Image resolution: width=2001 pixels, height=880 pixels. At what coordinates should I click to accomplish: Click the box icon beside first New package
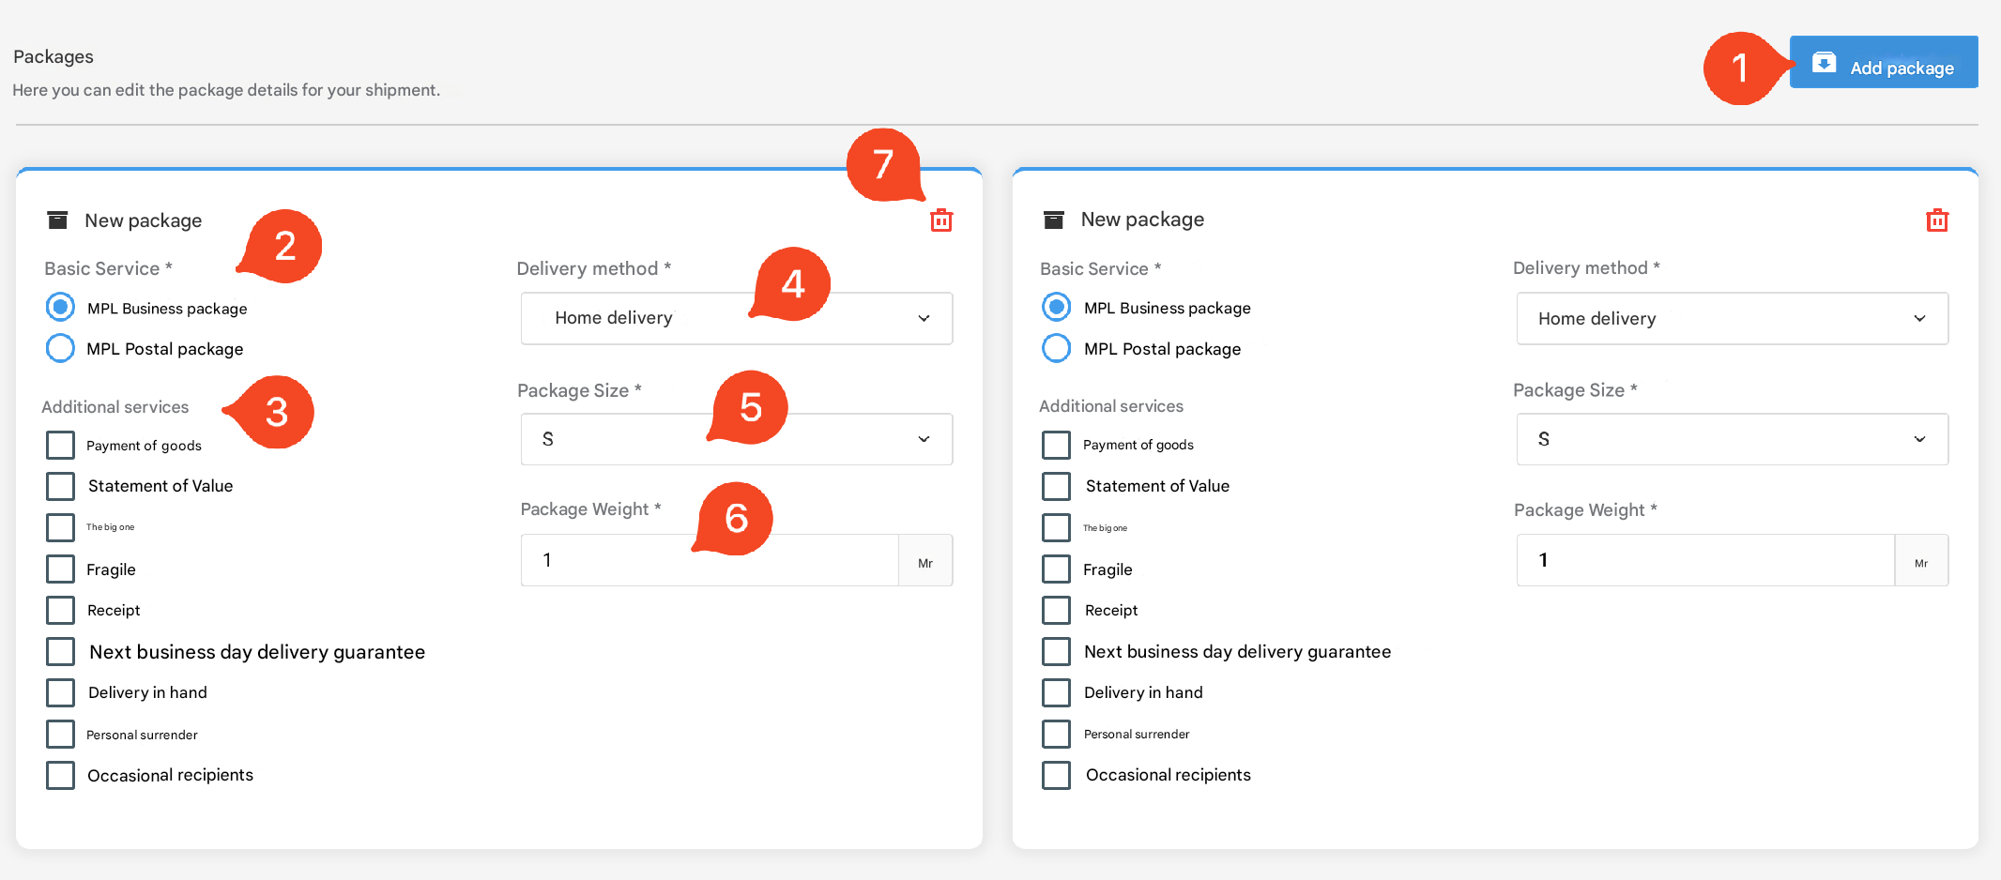[58, 220]
